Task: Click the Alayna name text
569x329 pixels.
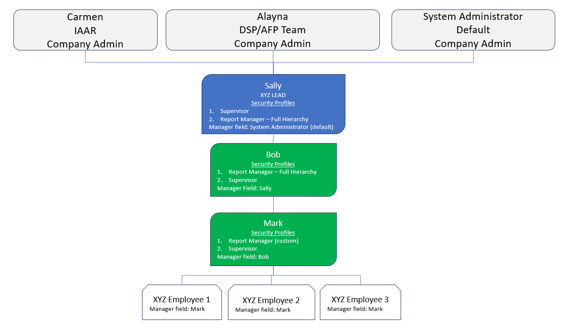Action: [x=272, y=17]
